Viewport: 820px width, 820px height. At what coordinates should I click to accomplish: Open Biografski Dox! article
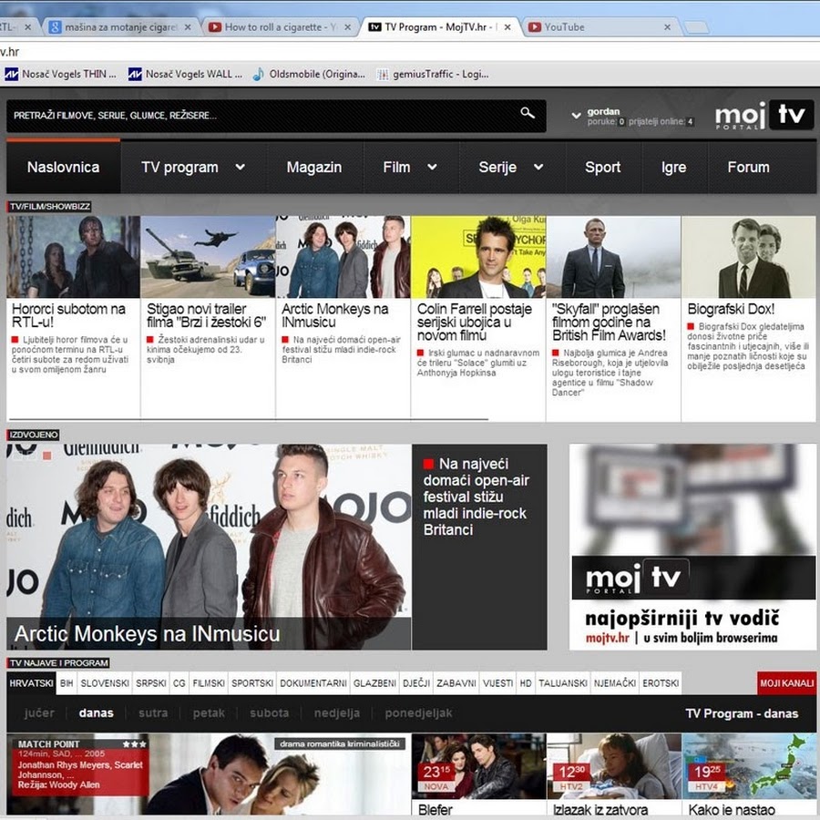731,309
